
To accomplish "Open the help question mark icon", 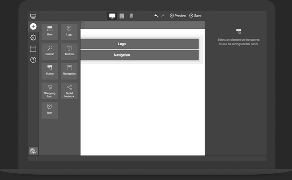I will pos(33,60).
